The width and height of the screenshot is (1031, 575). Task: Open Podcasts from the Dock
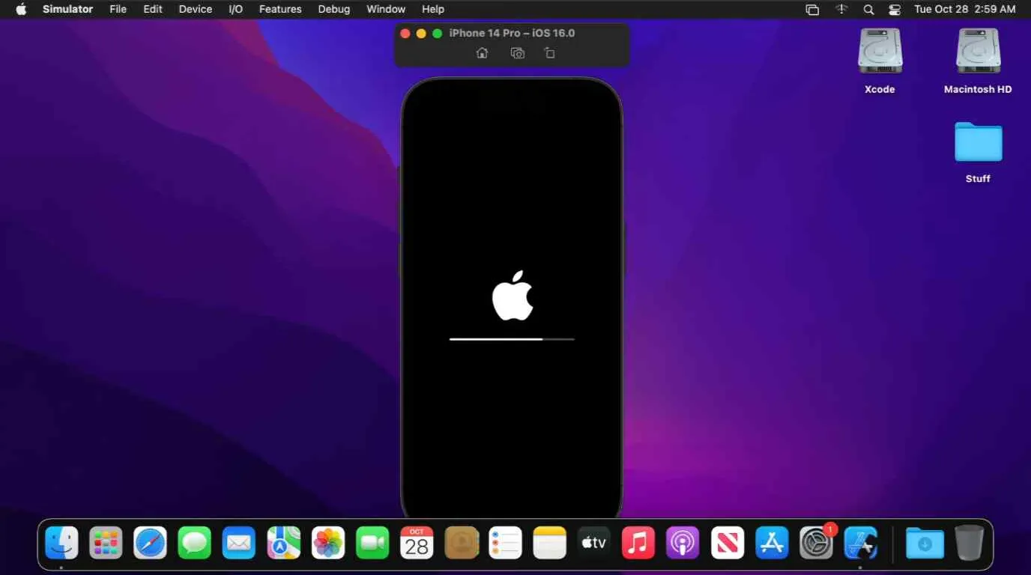pos(683,543)
